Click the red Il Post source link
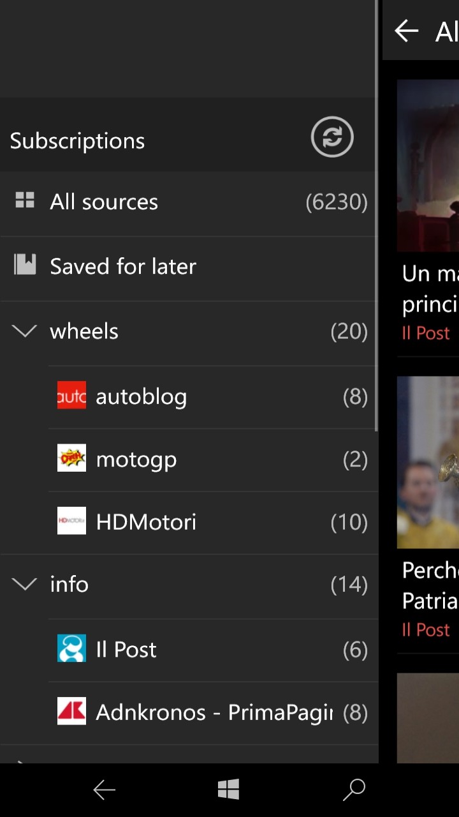The image size is (459, 817). point(426,333)
